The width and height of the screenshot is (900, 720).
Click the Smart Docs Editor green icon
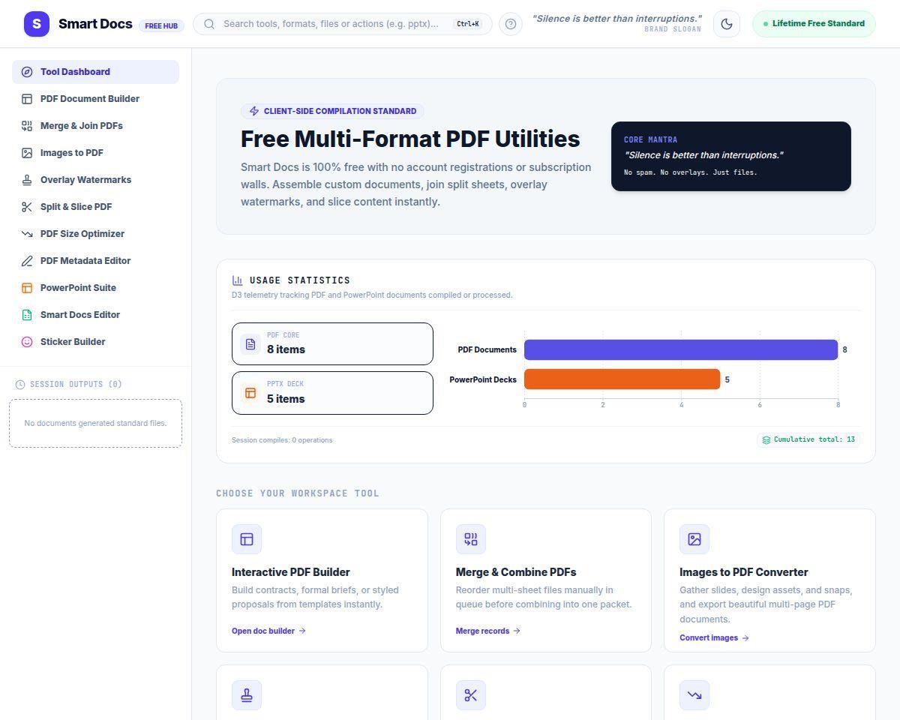click(x=27, y=315)
